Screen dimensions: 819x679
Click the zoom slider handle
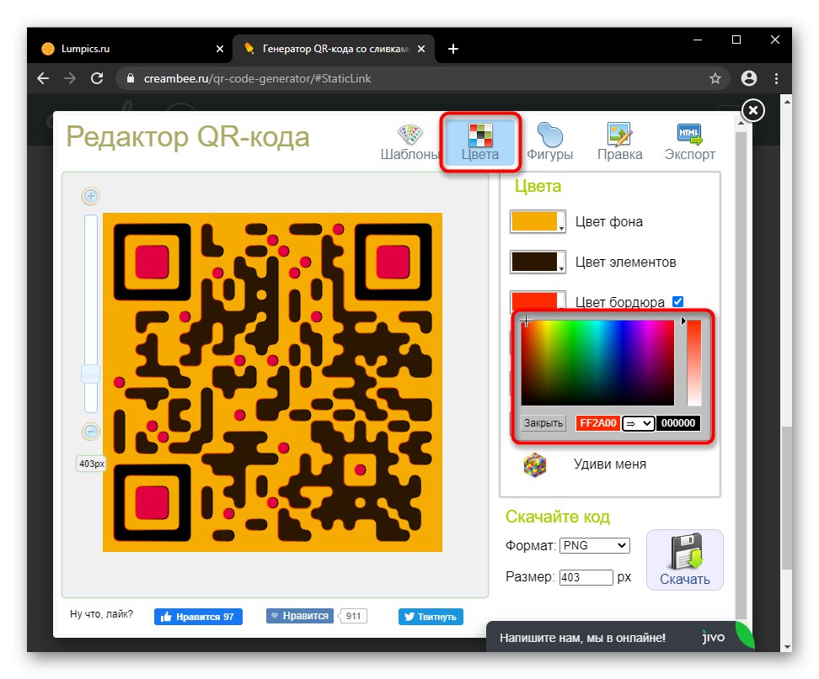coord(91,374)
